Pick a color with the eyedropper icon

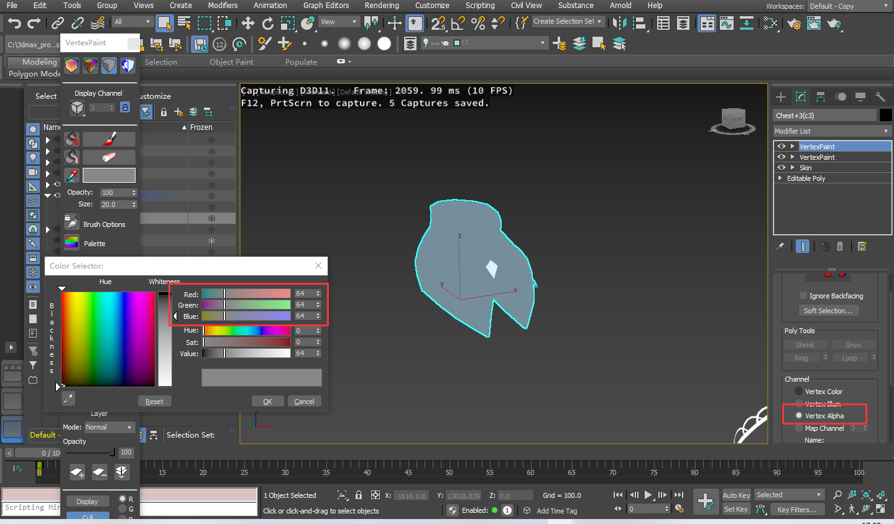coord(71,175)
